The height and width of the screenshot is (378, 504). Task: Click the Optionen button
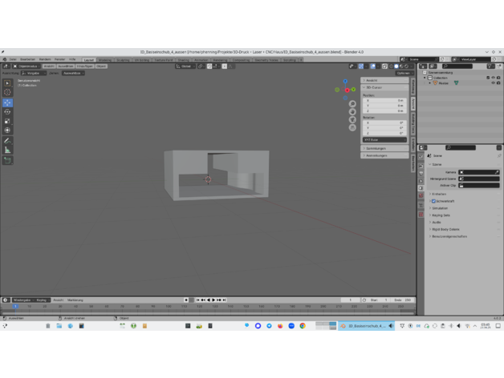[x=403, y=73]
